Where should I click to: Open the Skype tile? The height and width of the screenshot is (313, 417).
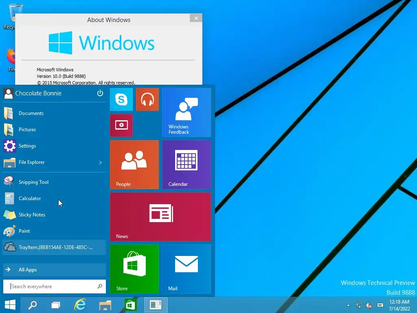121,99
